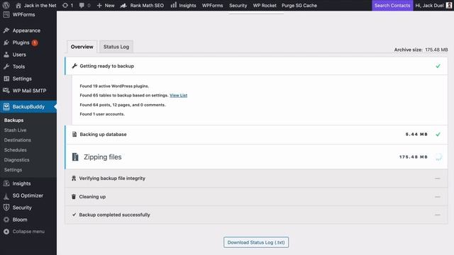Expand Verifying backup file integrity step

[256, 178]
